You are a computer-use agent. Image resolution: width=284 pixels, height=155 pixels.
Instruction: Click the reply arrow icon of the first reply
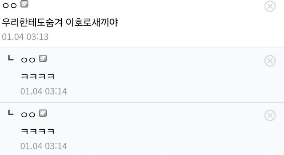tap(11, 59)
